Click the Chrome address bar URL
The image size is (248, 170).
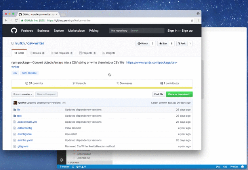[69, 21]
